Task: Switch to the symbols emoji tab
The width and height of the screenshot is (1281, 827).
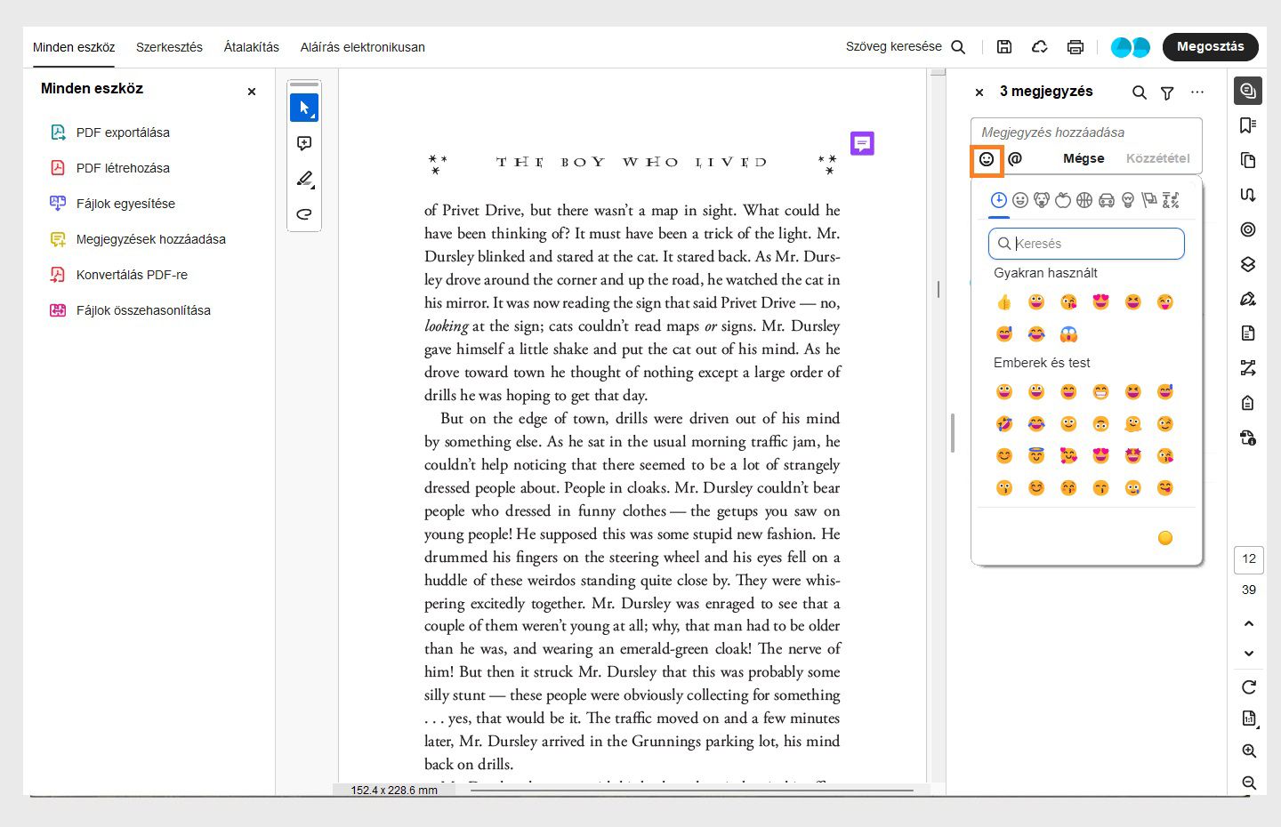Action: (x=1171, y=200)
